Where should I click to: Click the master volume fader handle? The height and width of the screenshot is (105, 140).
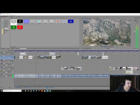tap(135, 32)
